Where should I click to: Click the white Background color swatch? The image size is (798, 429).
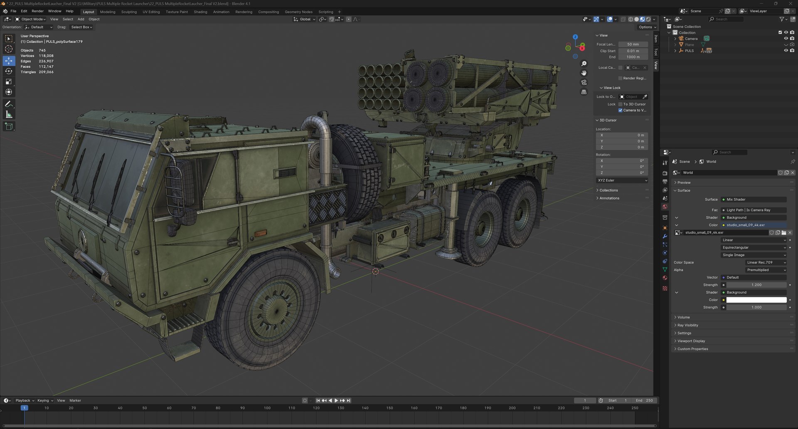(x=756, y=300)
